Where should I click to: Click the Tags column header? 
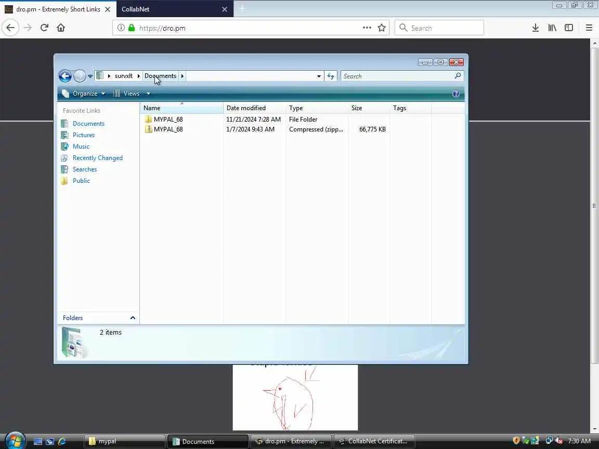pyautogui.click(x=411, y=108)
